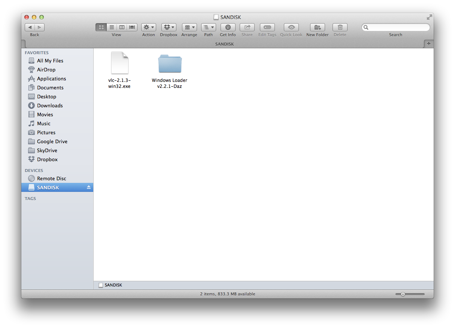Click the FAVORITES section header
The width and height of the screenshot is (455, 328).
tap(37, 53)
